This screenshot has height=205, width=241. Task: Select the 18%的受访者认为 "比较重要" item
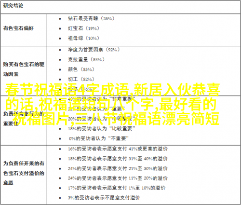tap(102, 129)
